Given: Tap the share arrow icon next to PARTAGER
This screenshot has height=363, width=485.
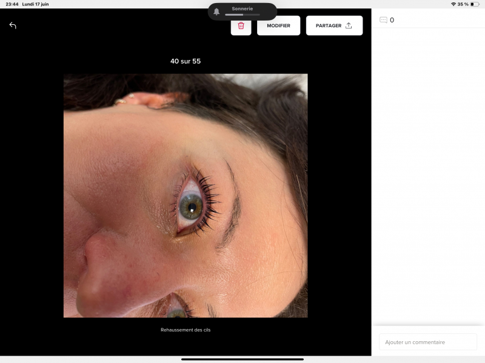Looking at the screenshot, I should pyautogui.click(x=349, y=25).
